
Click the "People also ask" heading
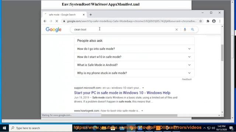click(x=90, y=41)
